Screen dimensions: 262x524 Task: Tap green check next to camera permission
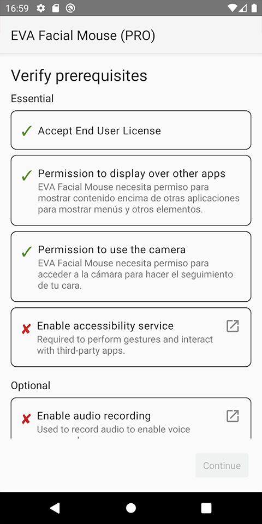click(x=26, y=251)
